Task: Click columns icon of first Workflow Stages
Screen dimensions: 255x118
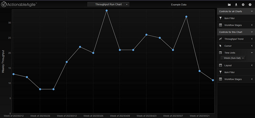Action: (220, 25)
